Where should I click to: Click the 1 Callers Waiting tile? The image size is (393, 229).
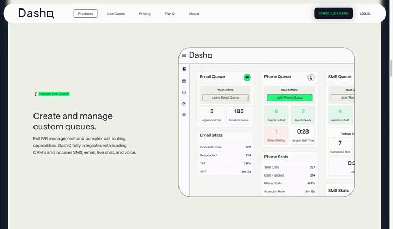(x=276, y=135)
